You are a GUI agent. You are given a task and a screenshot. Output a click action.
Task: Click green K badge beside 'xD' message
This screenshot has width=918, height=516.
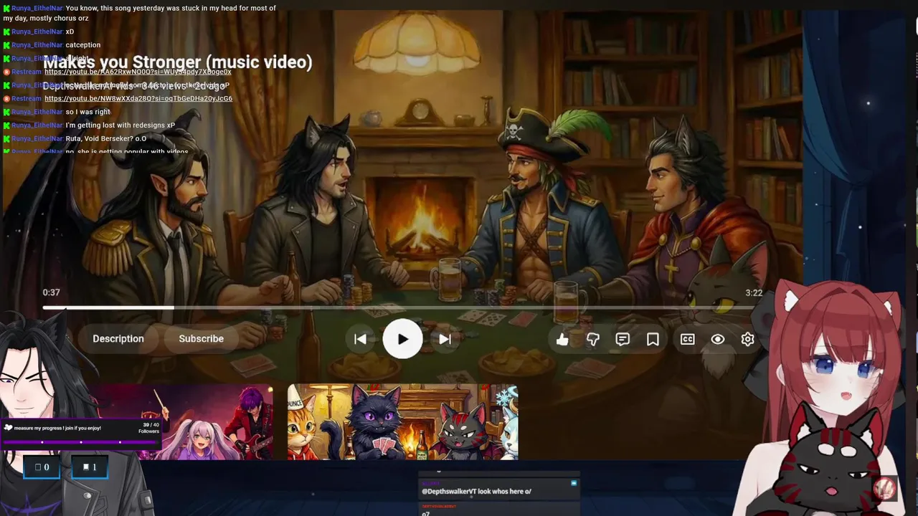[x=6, y=32]
